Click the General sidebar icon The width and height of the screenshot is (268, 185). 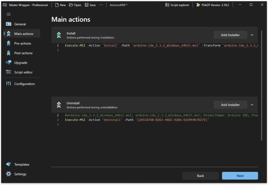point(9,24)
